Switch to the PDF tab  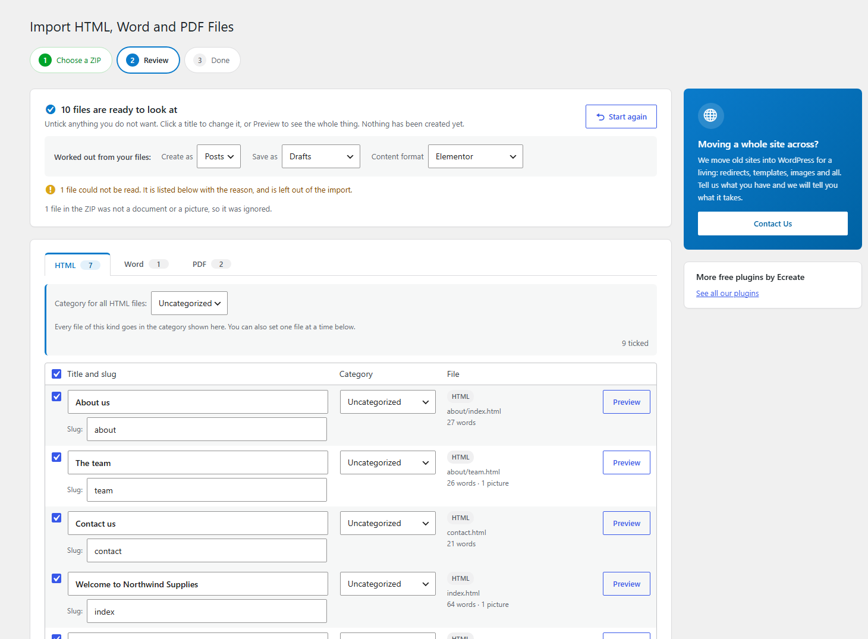tap(211, 264)
